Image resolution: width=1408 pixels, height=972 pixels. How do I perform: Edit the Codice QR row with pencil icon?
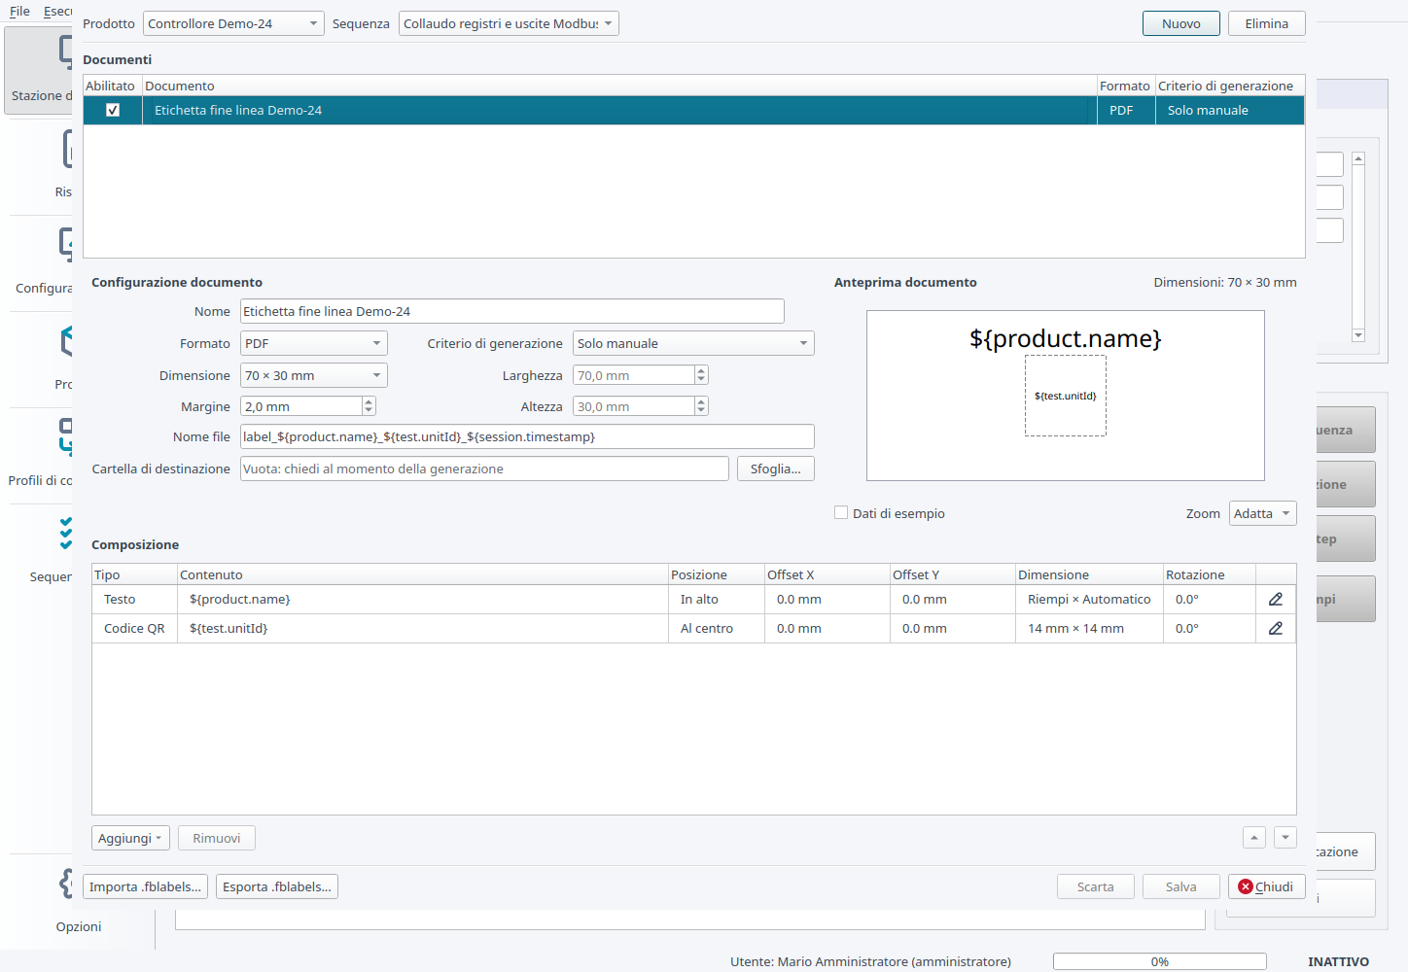coord(1276,629)
